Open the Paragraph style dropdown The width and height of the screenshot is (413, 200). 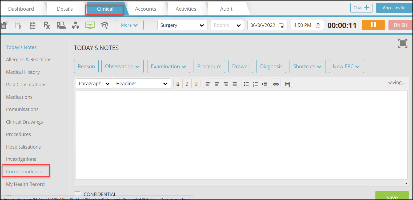pyautogui.click(x=94, y=83)
